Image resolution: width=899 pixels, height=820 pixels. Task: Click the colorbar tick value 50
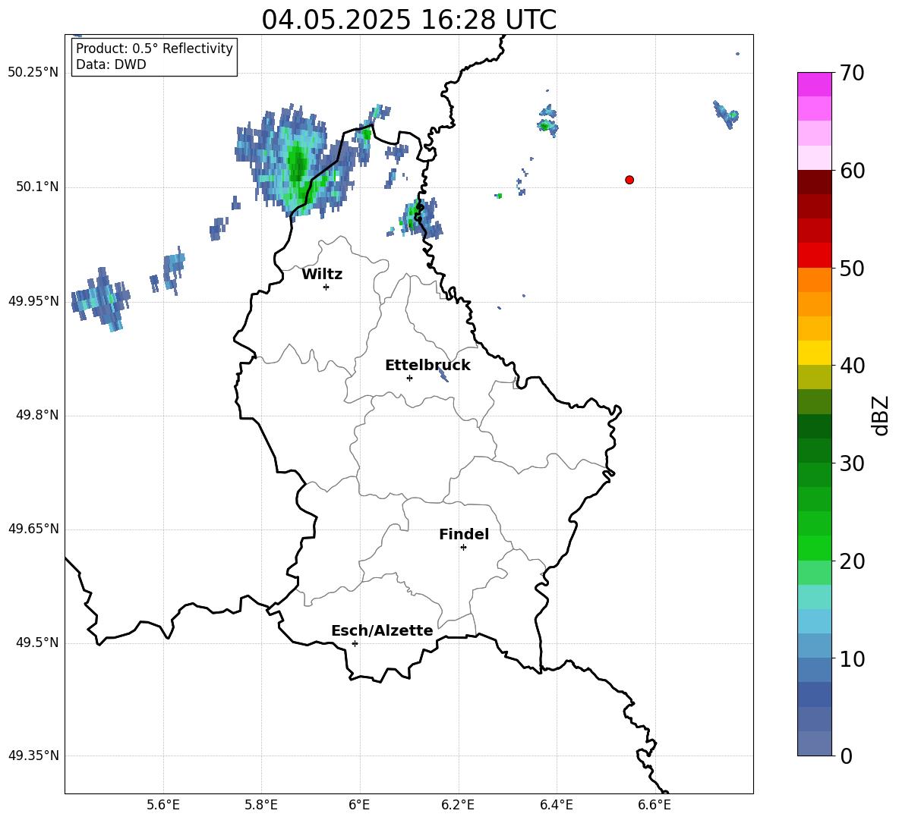(852, 269)
